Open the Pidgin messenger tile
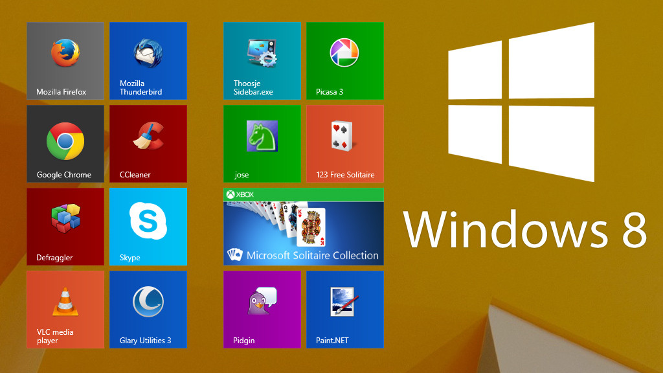 262,310
